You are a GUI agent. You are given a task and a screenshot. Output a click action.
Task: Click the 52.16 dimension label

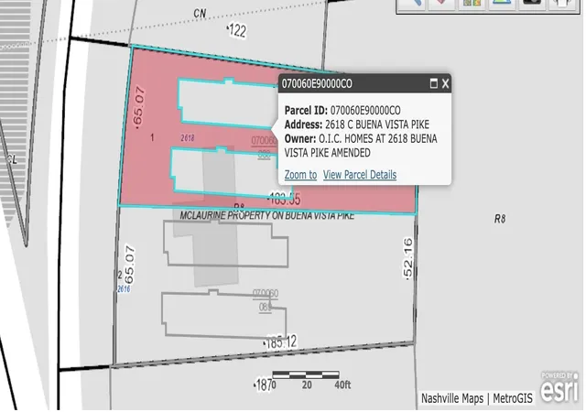(x=408, y=258)
